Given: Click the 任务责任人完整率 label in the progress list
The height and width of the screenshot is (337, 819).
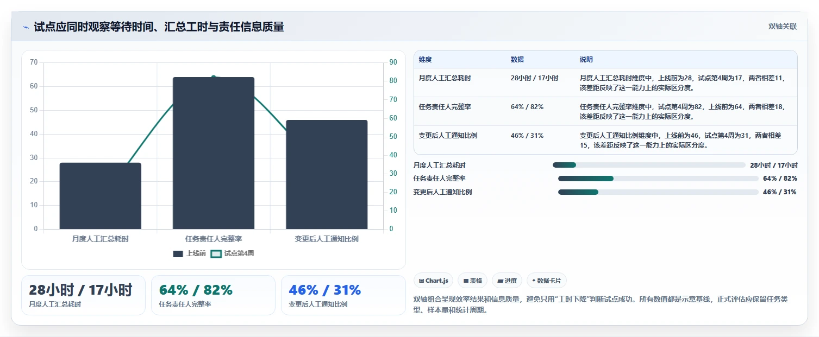Looking at the screenshot, I should coord(439,179).
